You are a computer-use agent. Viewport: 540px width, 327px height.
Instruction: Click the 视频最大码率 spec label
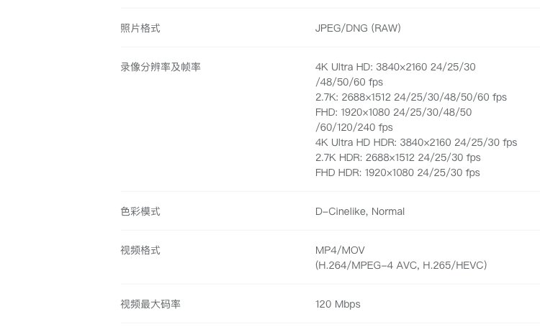(x=150, y=304)
